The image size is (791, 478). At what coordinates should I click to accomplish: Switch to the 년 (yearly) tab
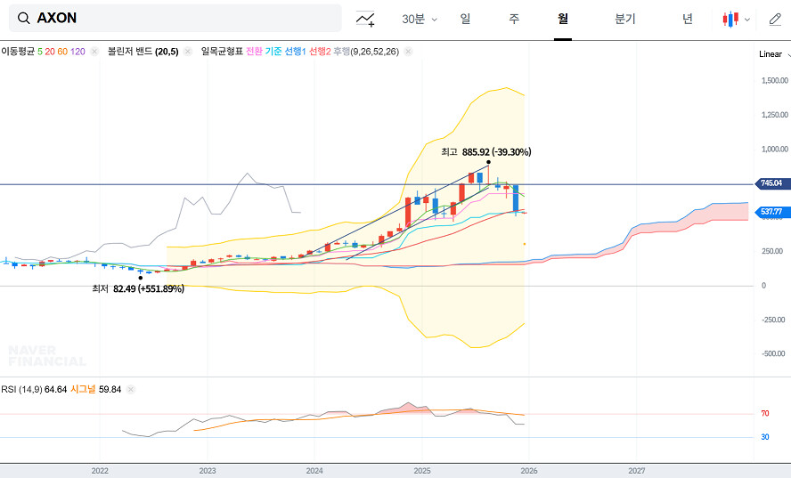click(687, 20)
